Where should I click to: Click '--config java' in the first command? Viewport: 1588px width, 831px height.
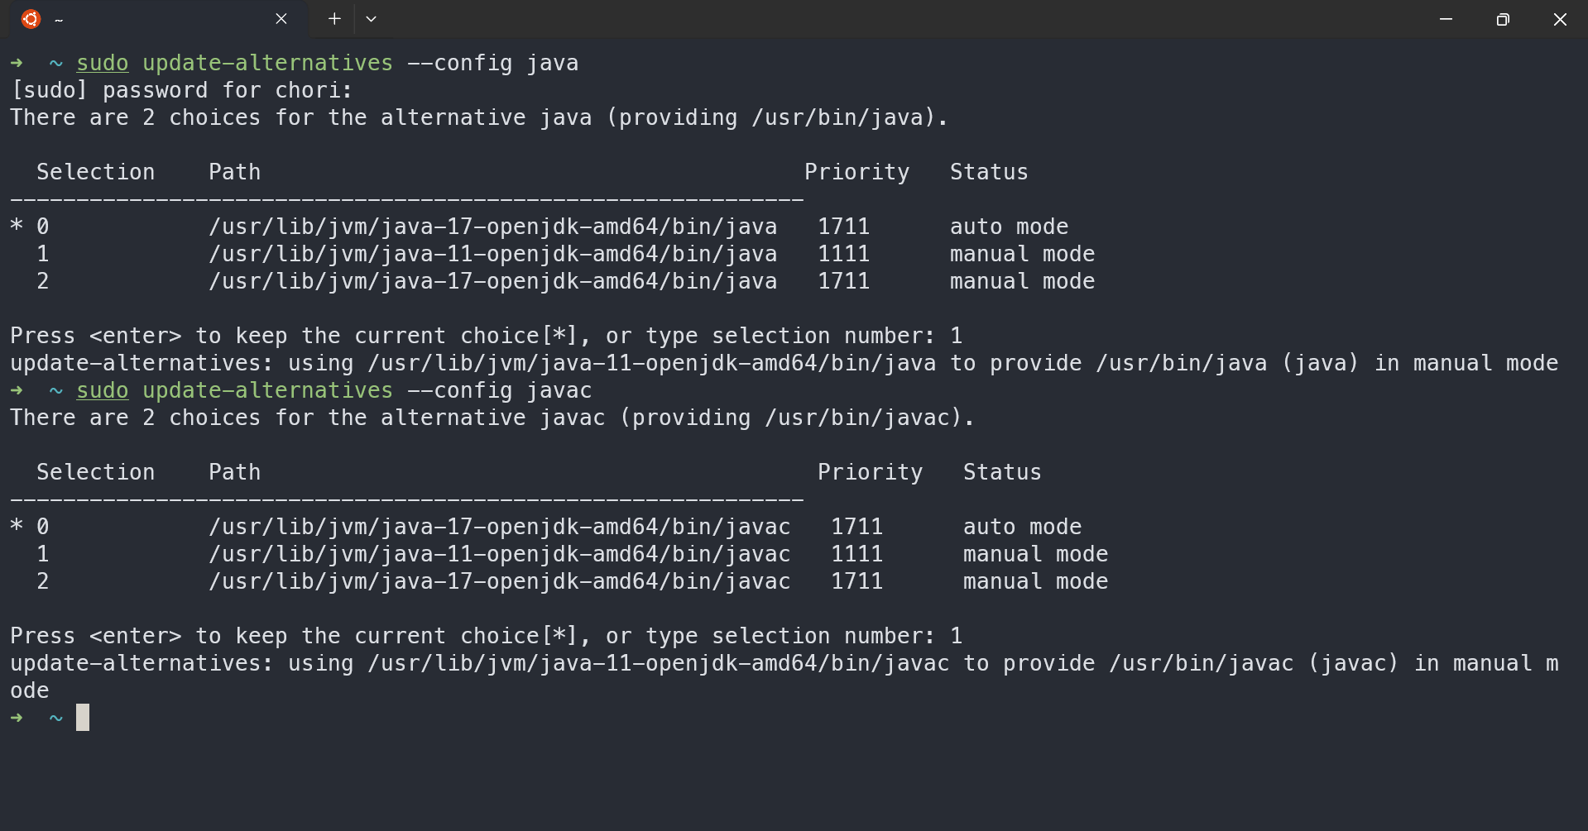(x=493, y=63)
